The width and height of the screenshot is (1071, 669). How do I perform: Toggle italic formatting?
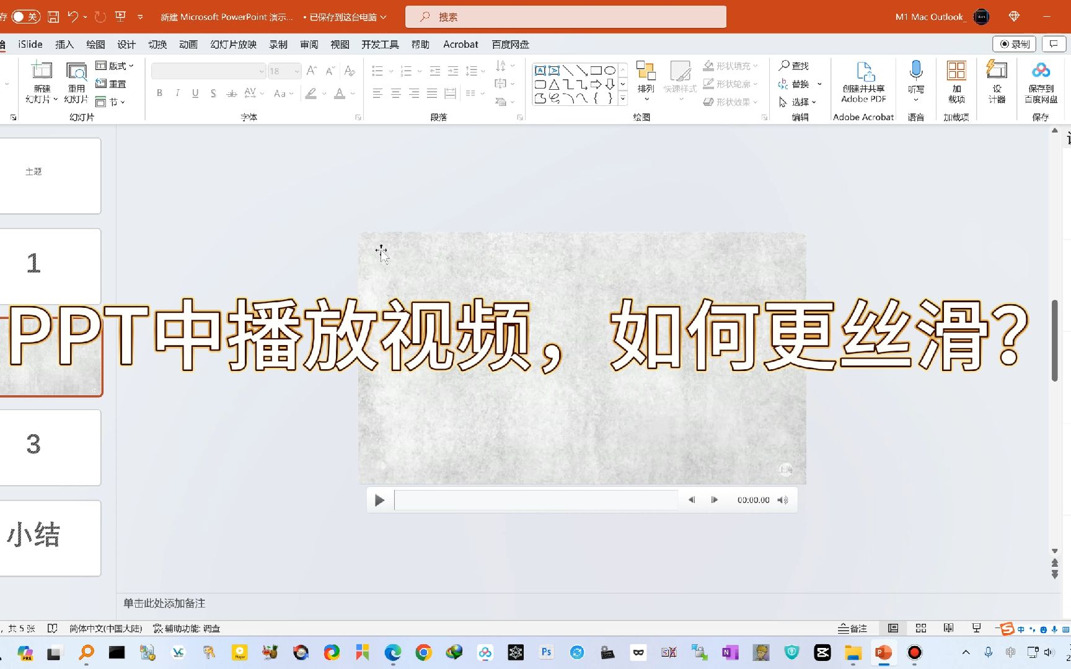177,93
